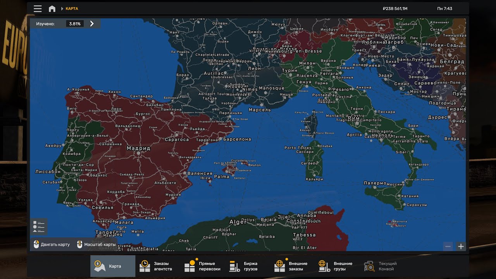The image size is (496, 279).
Task: Click the Двигать карту mouse hint
Action: click(52, 245)
